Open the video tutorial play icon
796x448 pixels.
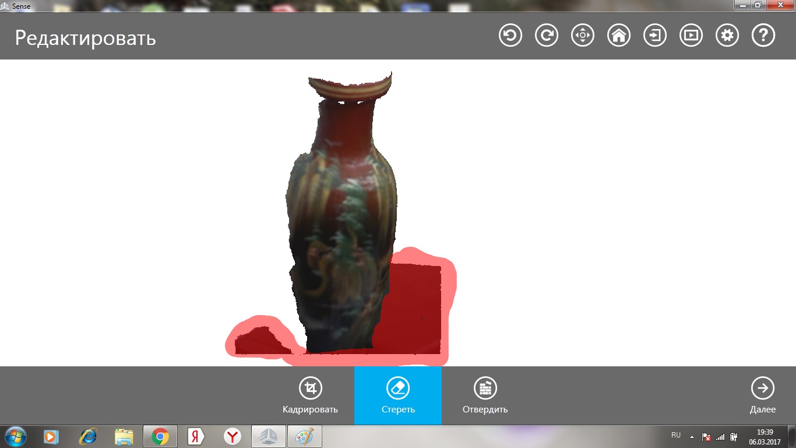tap(691, 36)
